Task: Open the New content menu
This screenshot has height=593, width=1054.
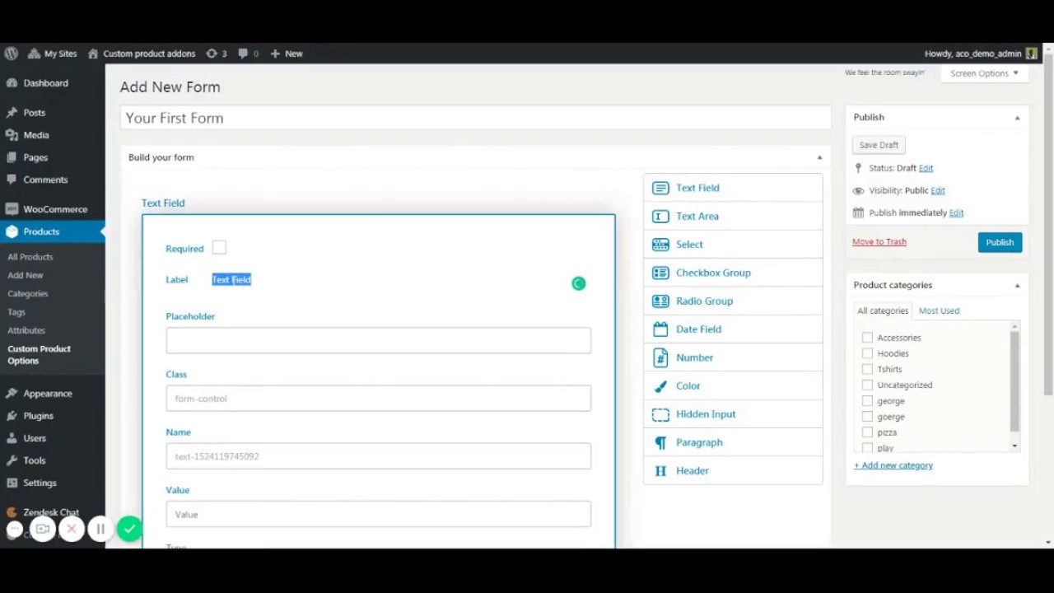Action: pos(286,54)
